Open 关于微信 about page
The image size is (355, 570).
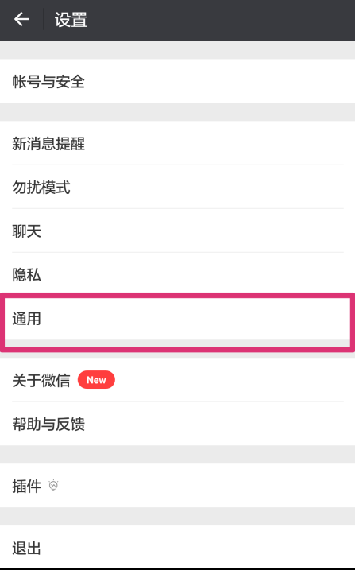[x=178, y=380]
